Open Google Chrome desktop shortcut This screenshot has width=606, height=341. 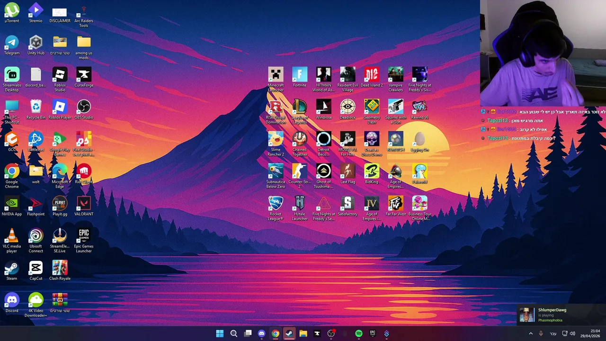click(x=12, y=177)
